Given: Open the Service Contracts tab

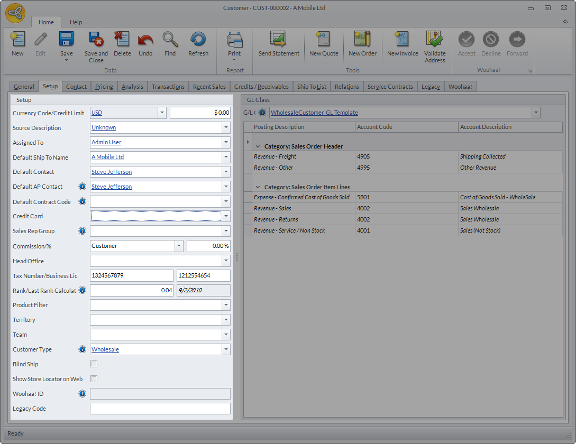Looking at the screenshot, I should click(x=390, y=87).
